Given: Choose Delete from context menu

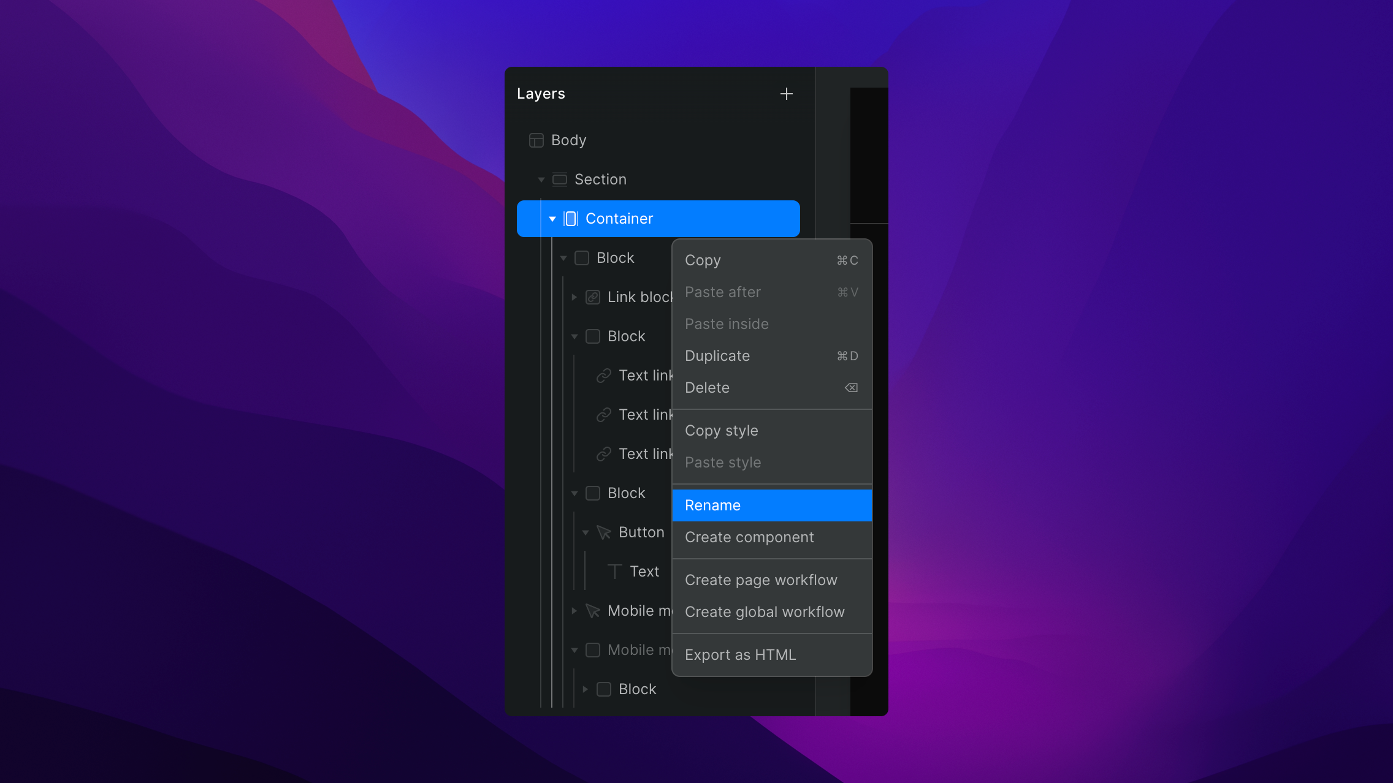Looking at the screenshot, I should click(x=772, y=388).
